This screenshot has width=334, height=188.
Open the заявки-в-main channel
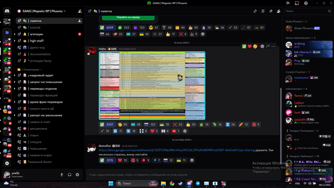pos(49,122)
